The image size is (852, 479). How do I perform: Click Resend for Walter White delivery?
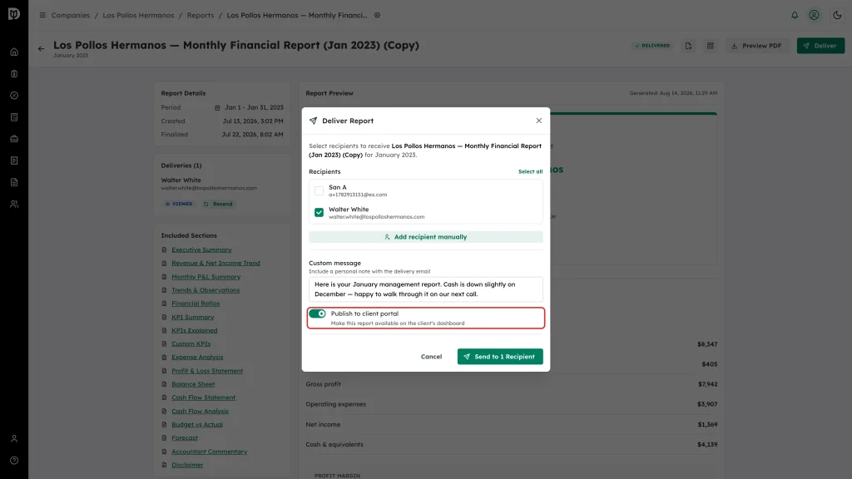click(218, 205)
